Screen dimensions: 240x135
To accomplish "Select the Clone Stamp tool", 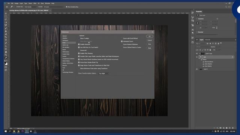I will (x=6, y=31).
